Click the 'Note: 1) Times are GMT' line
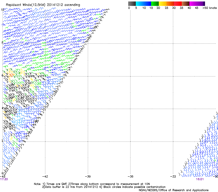Image resolution: width=218 pixels, height=192 pixels. click(92, 184)
